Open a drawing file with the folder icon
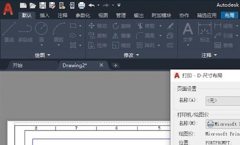 33,6
